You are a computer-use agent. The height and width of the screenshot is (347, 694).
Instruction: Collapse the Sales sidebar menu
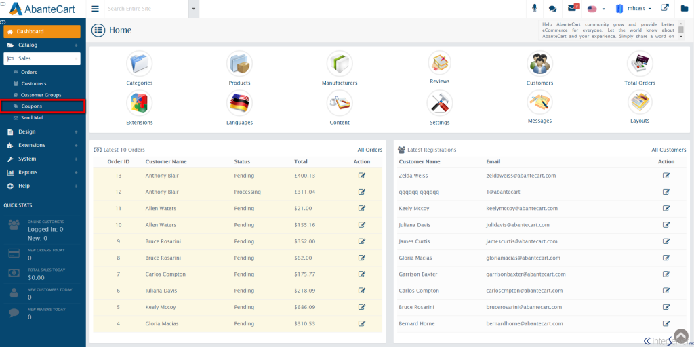[42, 58]
